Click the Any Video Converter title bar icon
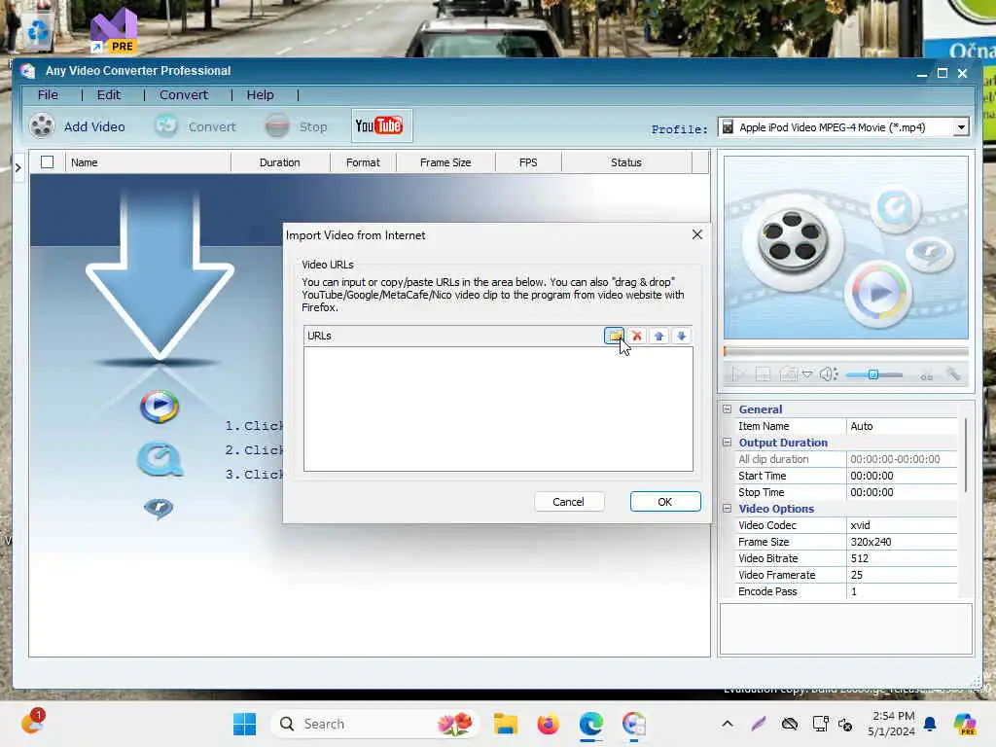996x747 pixels. click(x=27, y=70)
